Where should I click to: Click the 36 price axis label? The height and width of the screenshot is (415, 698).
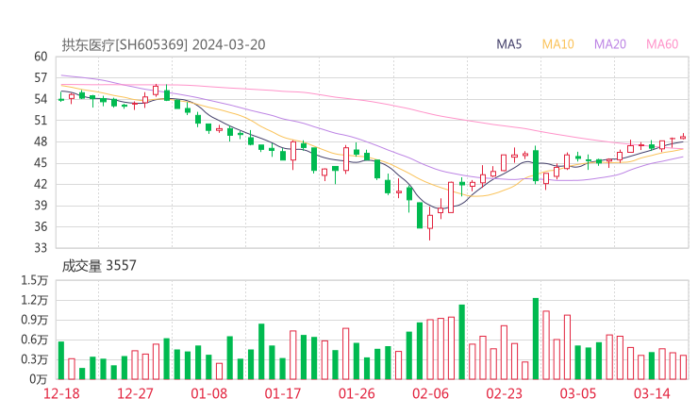click(x=41, y=226)
